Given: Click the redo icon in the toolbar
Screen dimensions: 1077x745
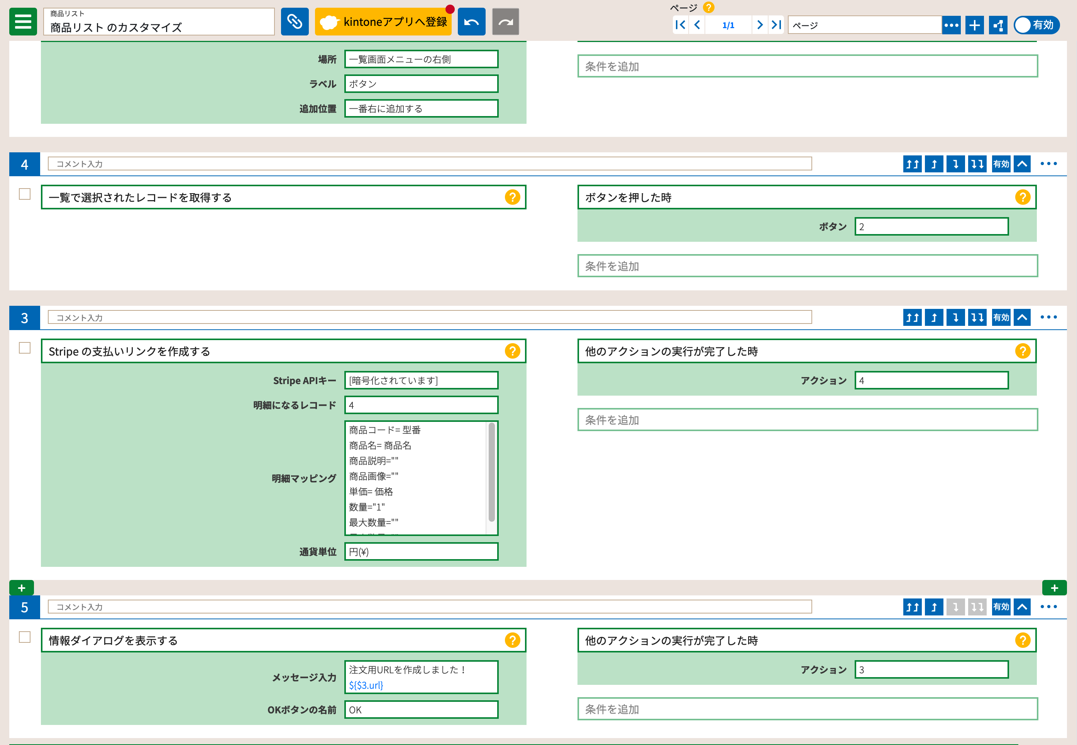Looking at the screenshot, I should [505, 22].
